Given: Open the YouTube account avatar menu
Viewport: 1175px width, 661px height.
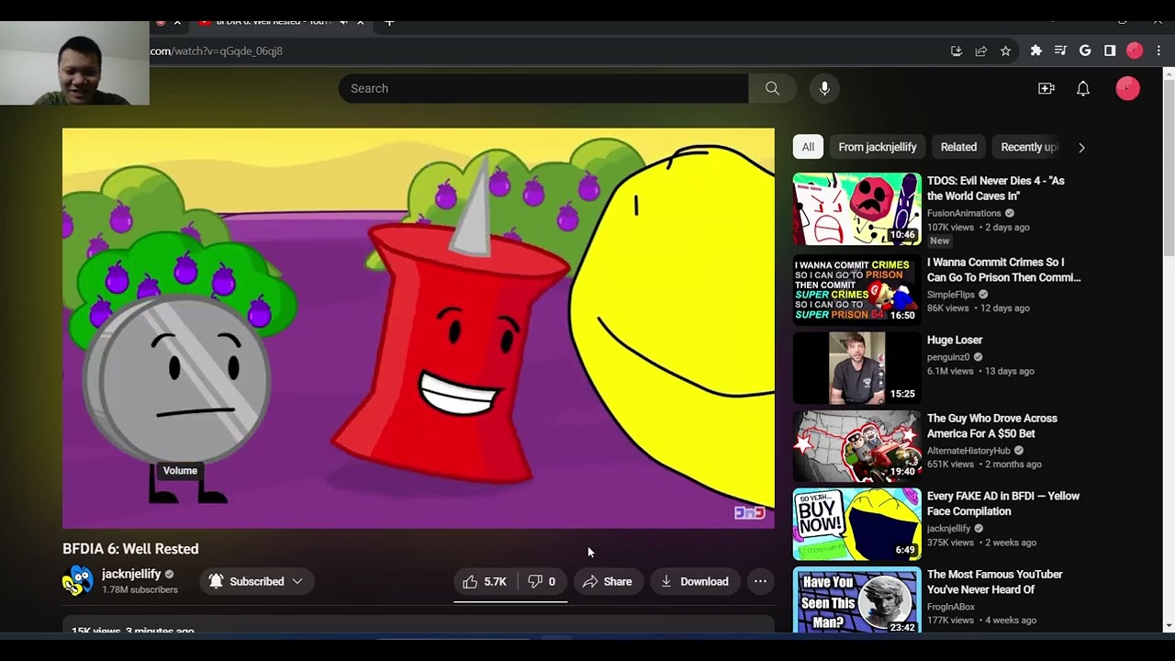Looking at the screenshot, I should pyautogui.click(x=1127, y=88).
